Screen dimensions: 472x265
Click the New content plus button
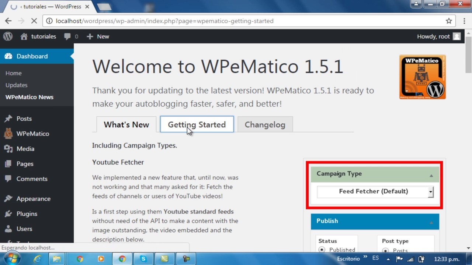coord(98,36)
